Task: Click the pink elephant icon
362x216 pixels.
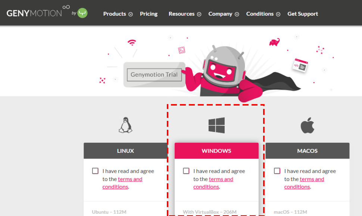Action: coord(274,42)
